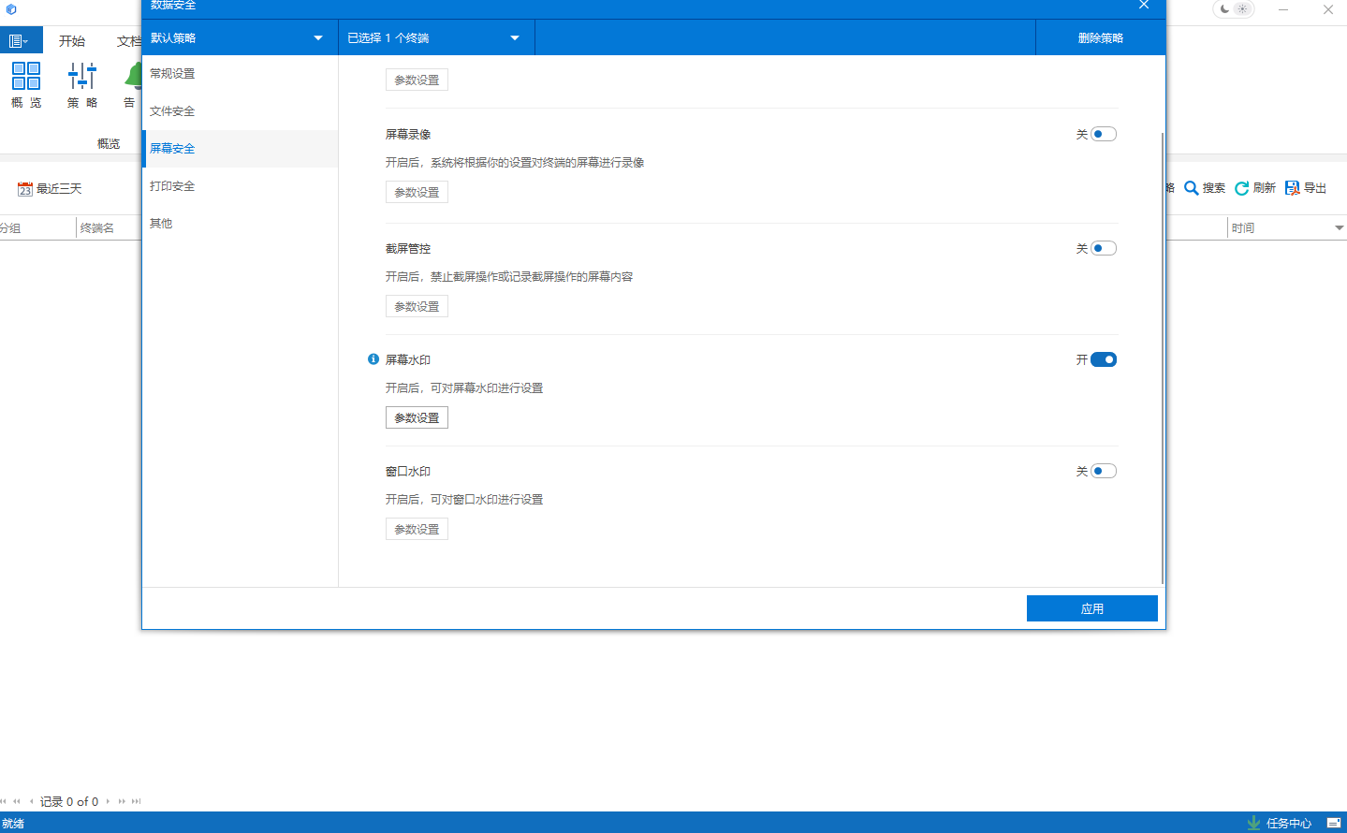The width and height of the screenshot is (1347, 833).
Task: Click the 刷新 refresh icon
Action: pos(1242,188)
